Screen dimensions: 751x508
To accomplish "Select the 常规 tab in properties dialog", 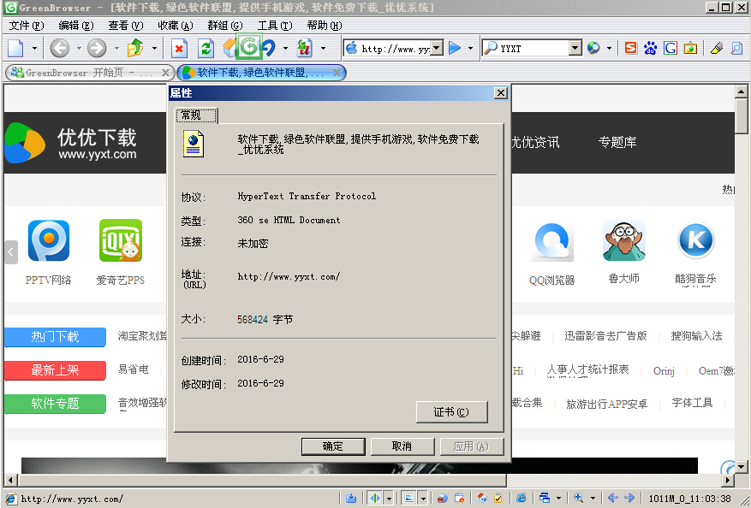I will tap(196, 115).
